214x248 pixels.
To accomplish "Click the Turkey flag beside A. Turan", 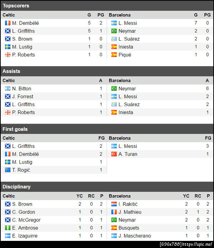I will 114,154.
